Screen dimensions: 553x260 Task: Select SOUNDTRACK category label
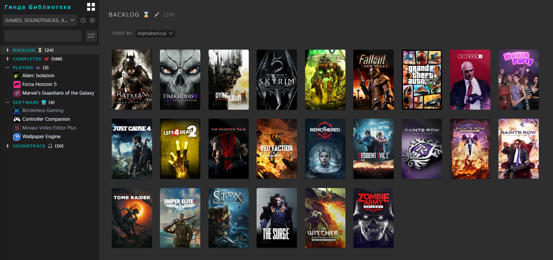point(29,146)
